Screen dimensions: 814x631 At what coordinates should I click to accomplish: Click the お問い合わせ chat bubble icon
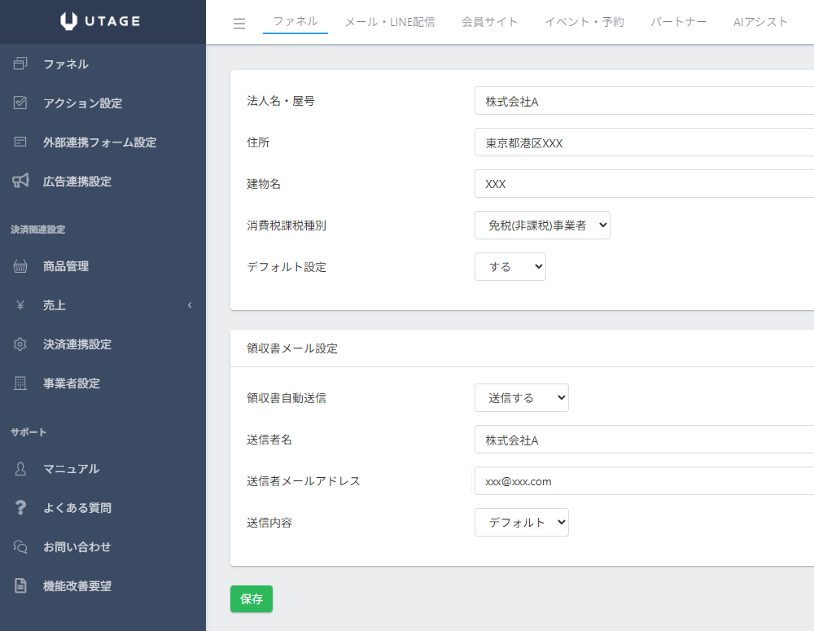[x=21, y=547]
